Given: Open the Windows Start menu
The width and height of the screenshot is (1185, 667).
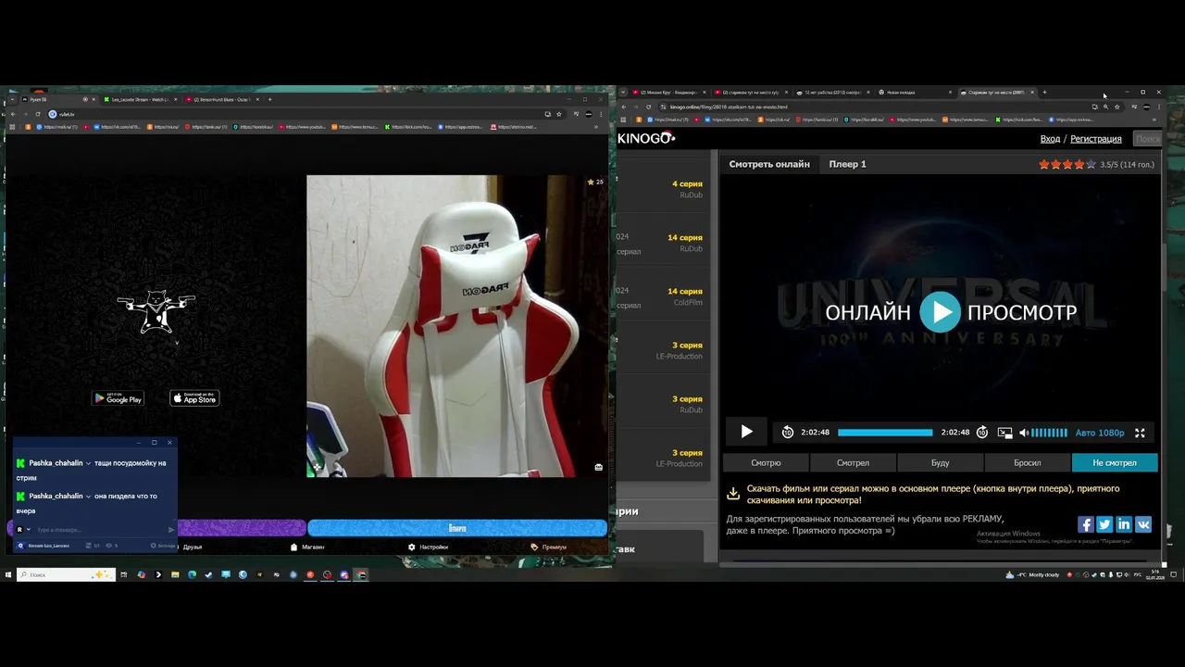Looking at the screenshot, I should tap(8, 574).
